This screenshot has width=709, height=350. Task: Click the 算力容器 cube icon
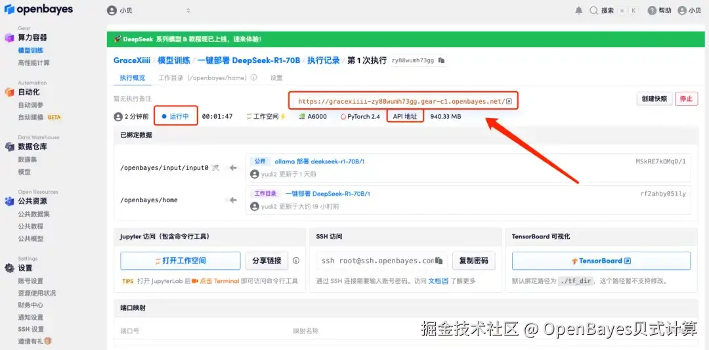coord(9,37)
